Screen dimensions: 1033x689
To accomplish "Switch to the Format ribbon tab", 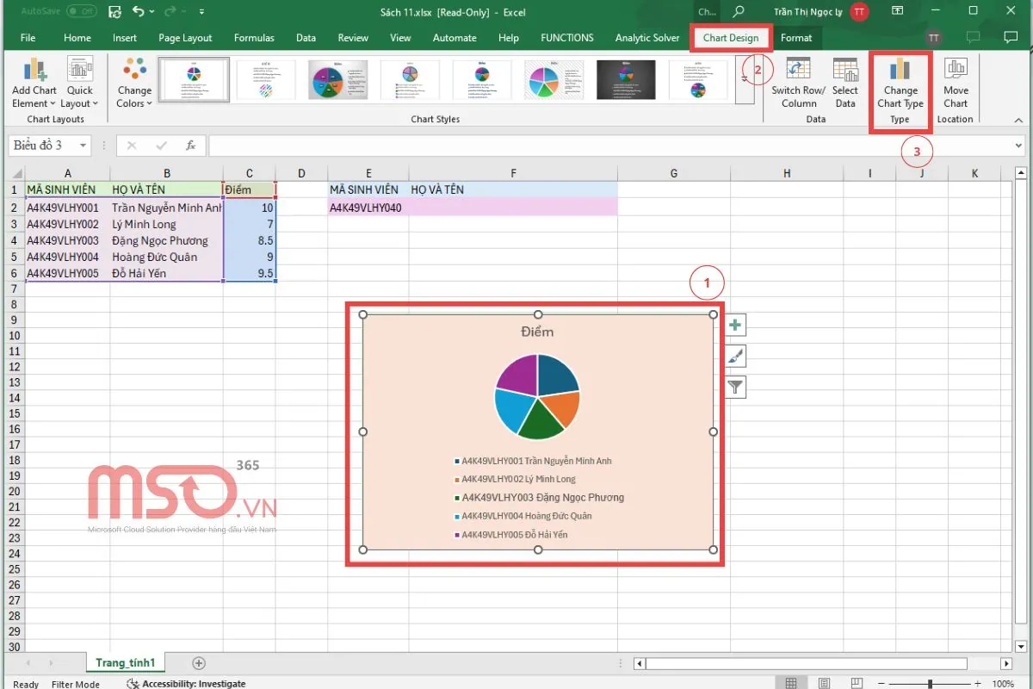I will (x=797, y=38).
